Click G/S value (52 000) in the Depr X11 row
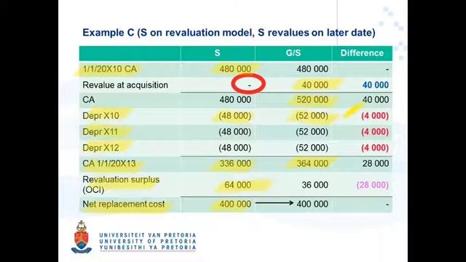This screenshot has width=466, height=262. click(x=312, y=132)
